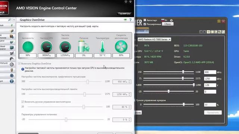
Task: Click the blue circular arrow sidebar icon
Action: [12, 76]
